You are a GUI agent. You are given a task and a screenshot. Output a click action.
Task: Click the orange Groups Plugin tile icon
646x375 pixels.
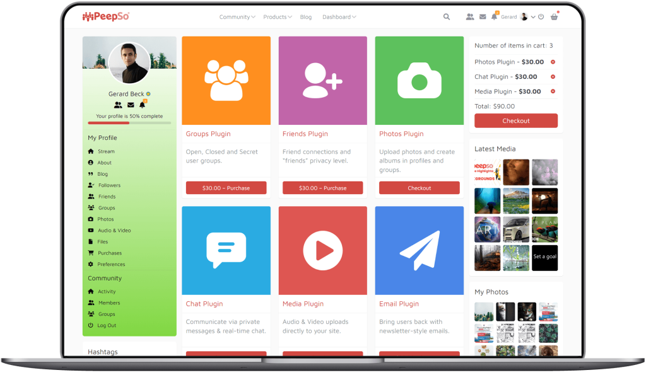pos(226,81)
